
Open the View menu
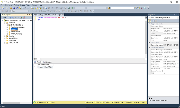point(11,5)
